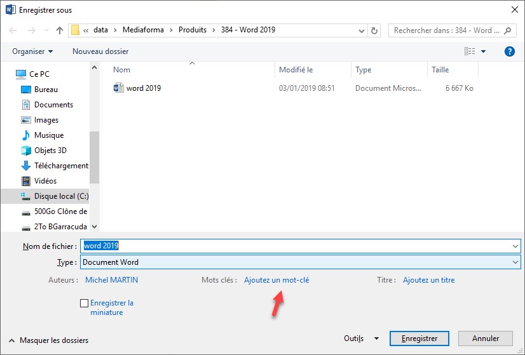Click the Up one level arrow icon
Screen dimensions: 525x355
[x=59, y=30]
